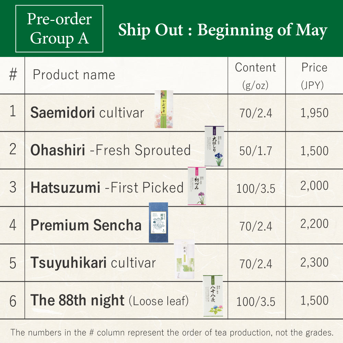Select The 88th night product name
The height and width of the screenshot is (343, 343).
pos(109,300)
